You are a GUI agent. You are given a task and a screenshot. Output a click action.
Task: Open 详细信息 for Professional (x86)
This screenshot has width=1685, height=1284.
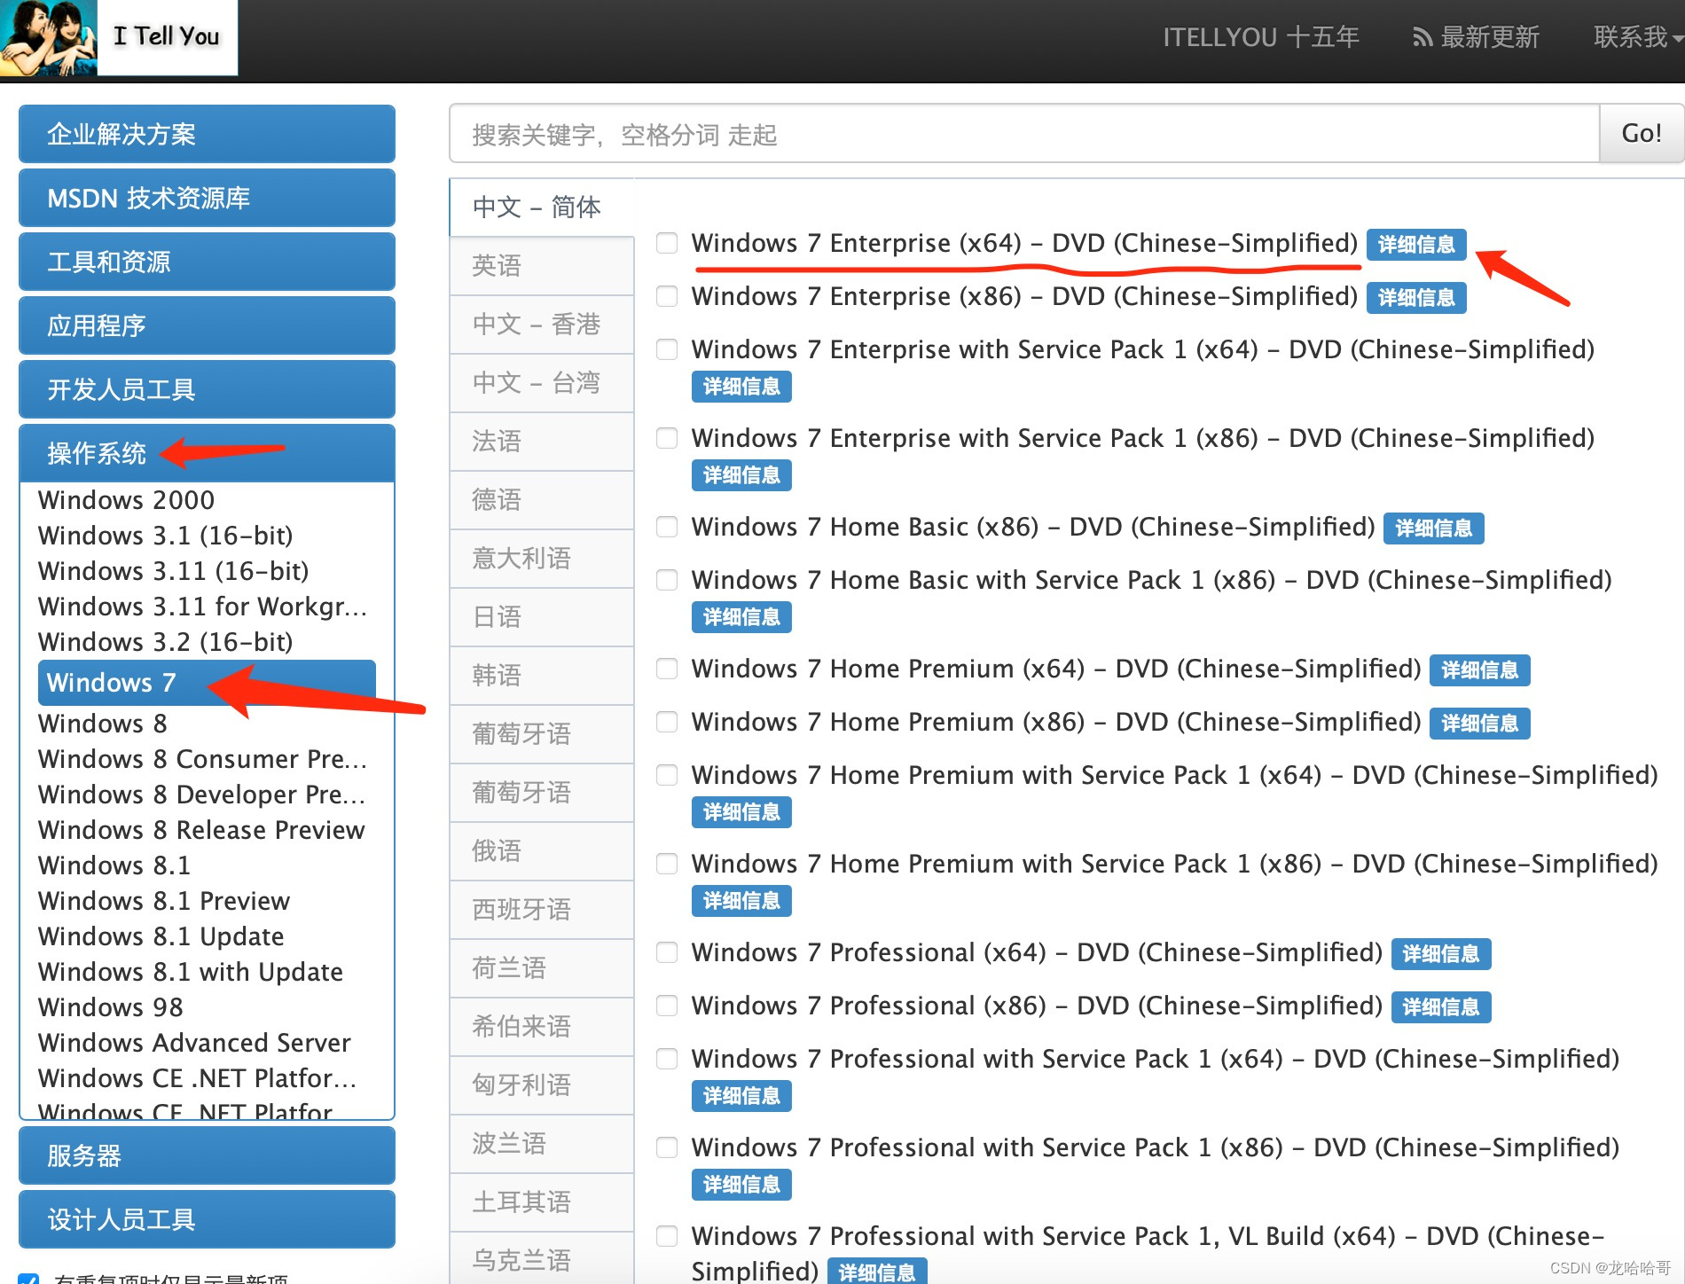1441,1007
